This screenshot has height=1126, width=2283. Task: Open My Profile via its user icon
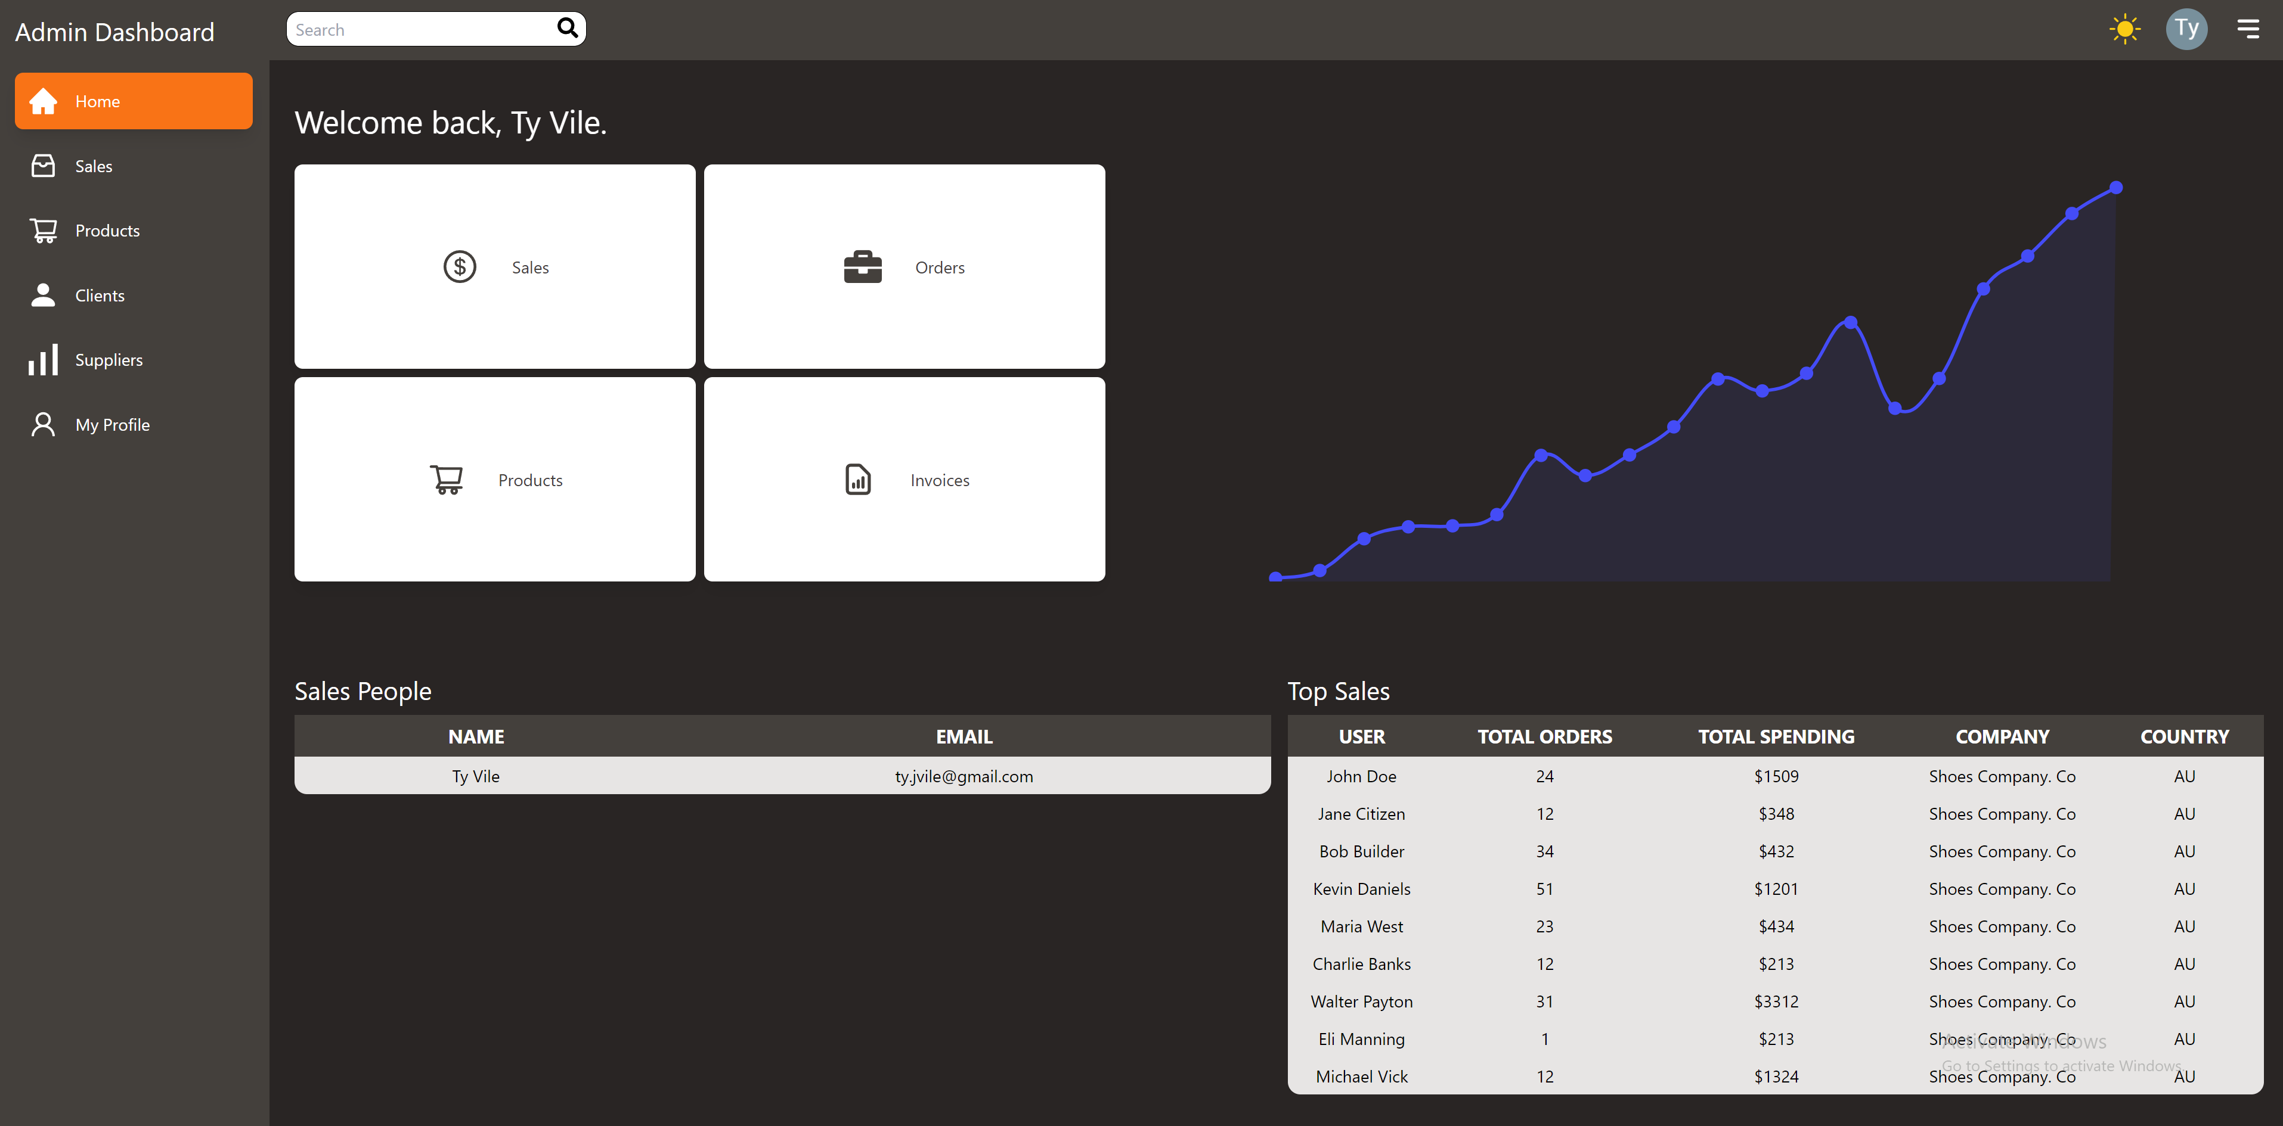(42, 424)
